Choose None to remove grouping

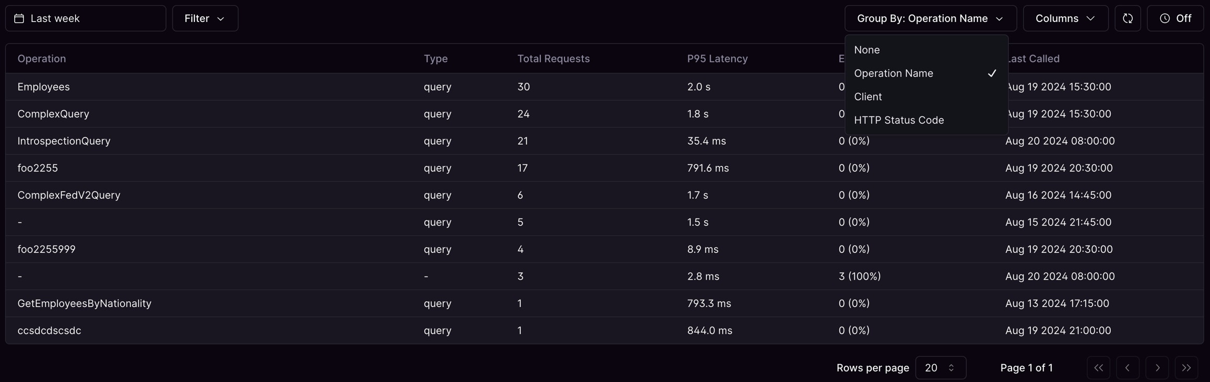(x=867, y=49)
